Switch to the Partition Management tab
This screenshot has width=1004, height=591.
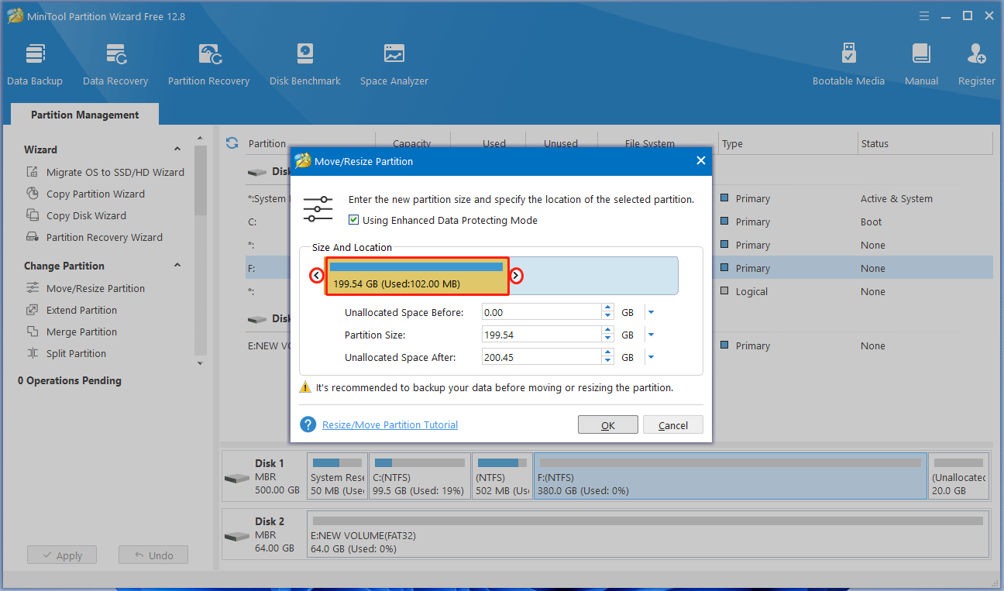(84, 115)
